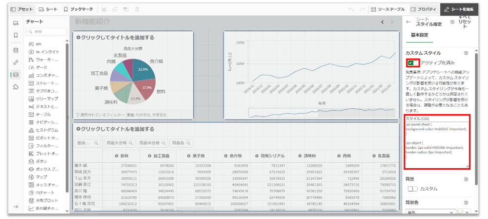Viewport: 488px width, 219px height.
Task: Toggle the プロパティ panel button
Action: coord(423,9)
